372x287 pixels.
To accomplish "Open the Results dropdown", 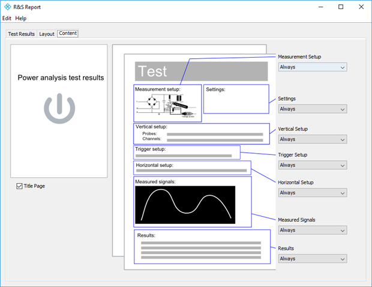I will [312, 259].
